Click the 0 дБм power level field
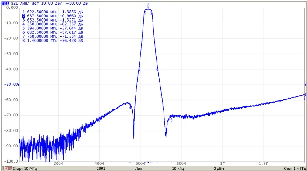 pos(219,169)
